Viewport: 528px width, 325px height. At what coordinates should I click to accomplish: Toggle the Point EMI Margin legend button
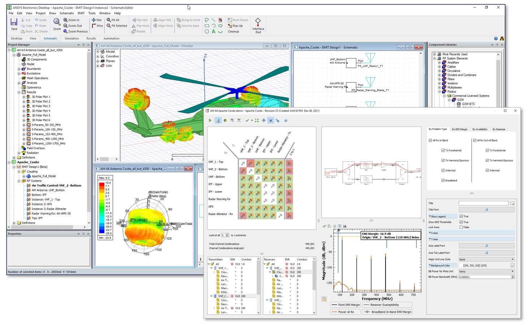tap(345, 305)
